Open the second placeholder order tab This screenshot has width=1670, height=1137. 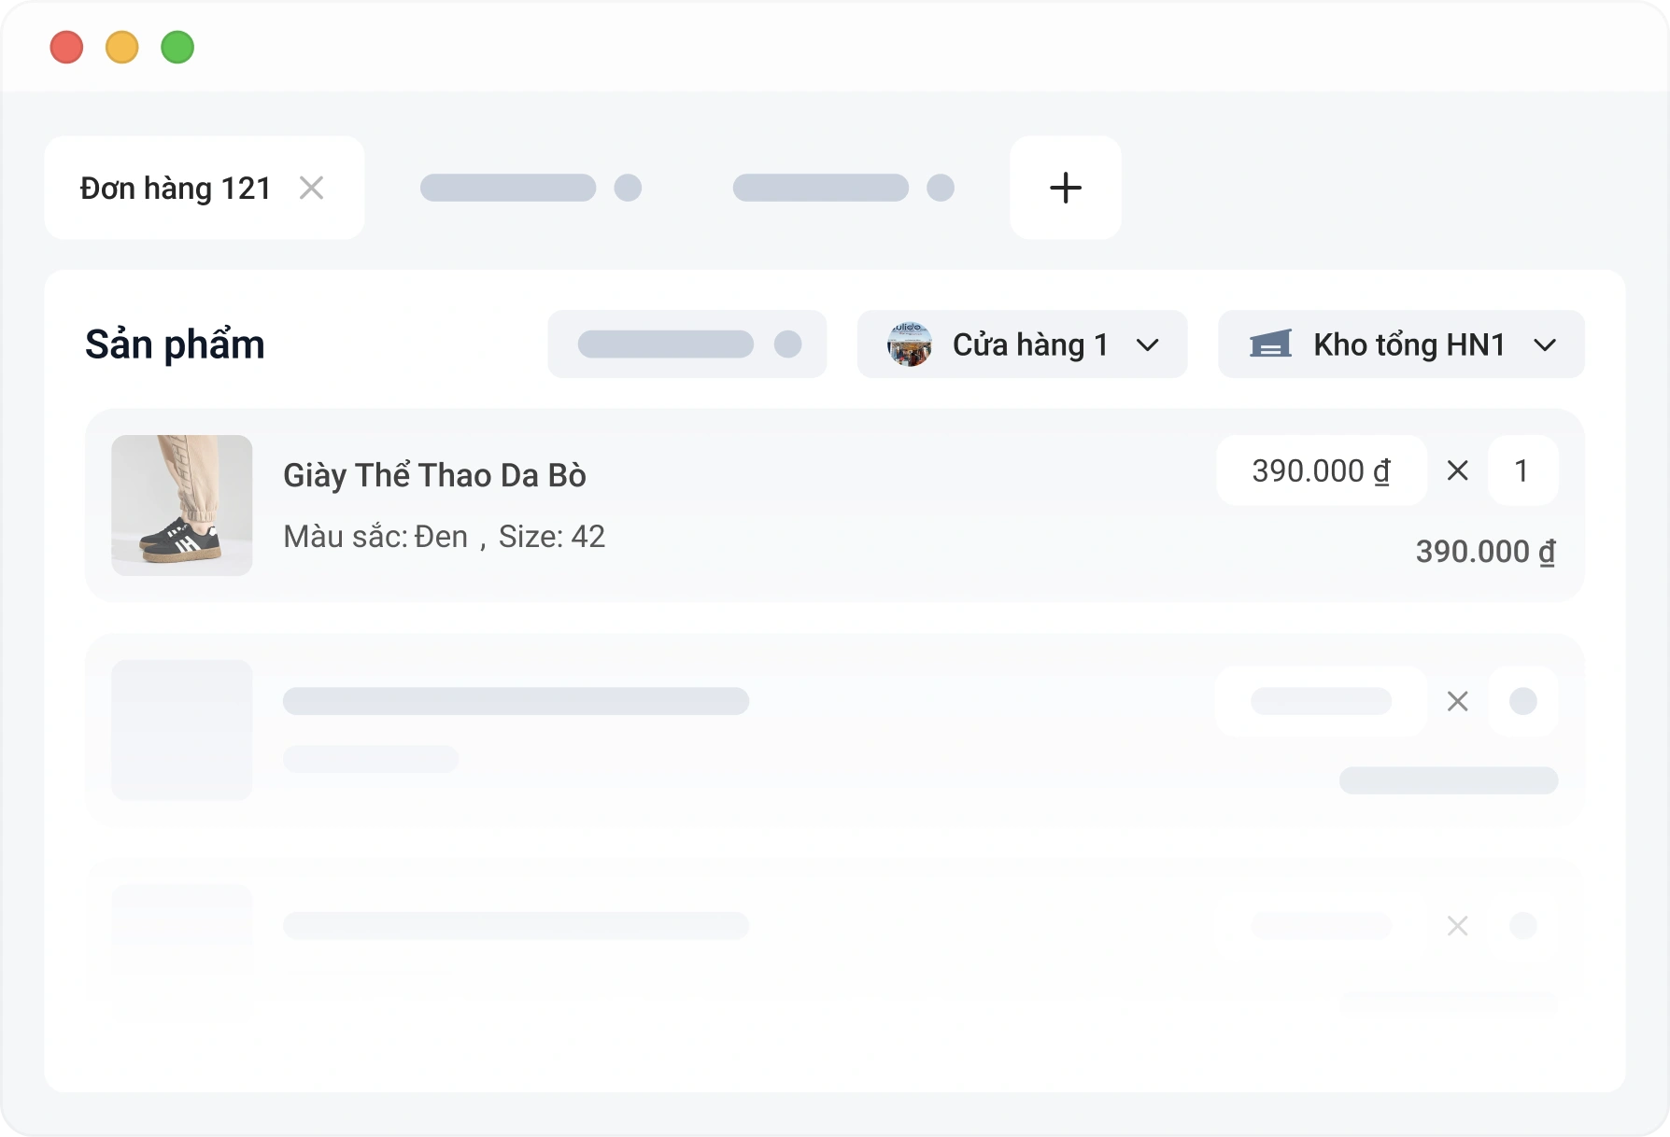pyautogui.click(x=531, y=188)
